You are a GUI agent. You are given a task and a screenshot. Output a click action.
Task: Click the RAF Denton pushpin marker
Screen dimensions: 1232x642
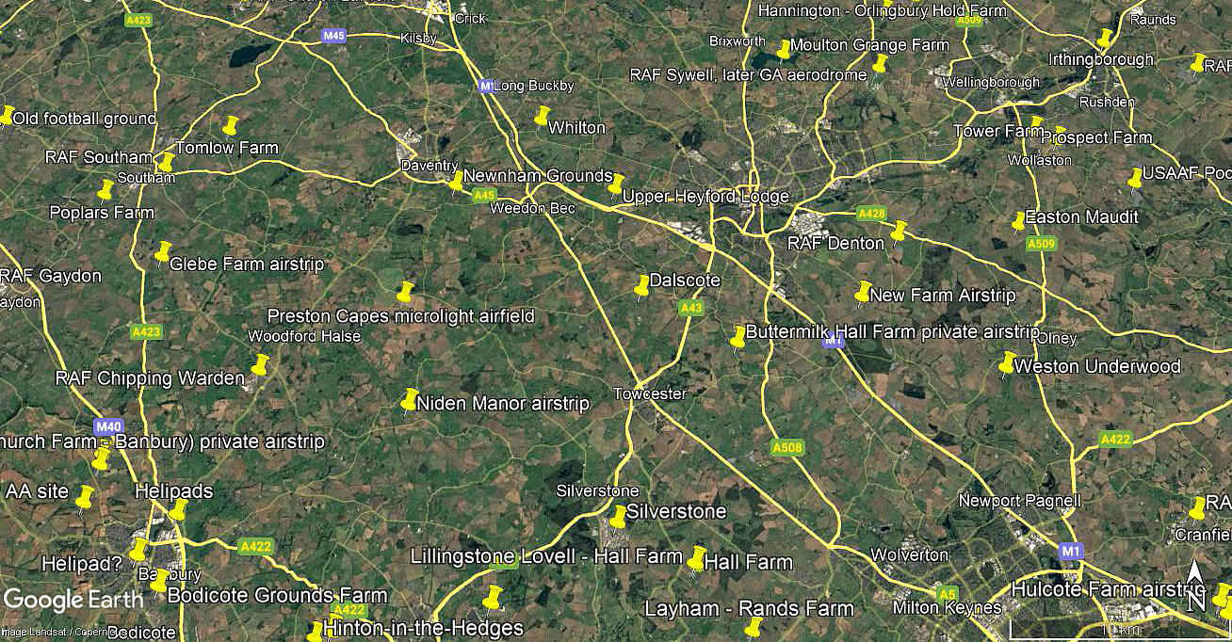[x=898, y=232]
